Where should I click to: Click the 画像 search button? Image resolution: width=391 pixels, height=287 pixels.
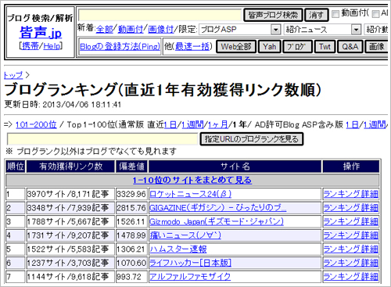(377, 47)
